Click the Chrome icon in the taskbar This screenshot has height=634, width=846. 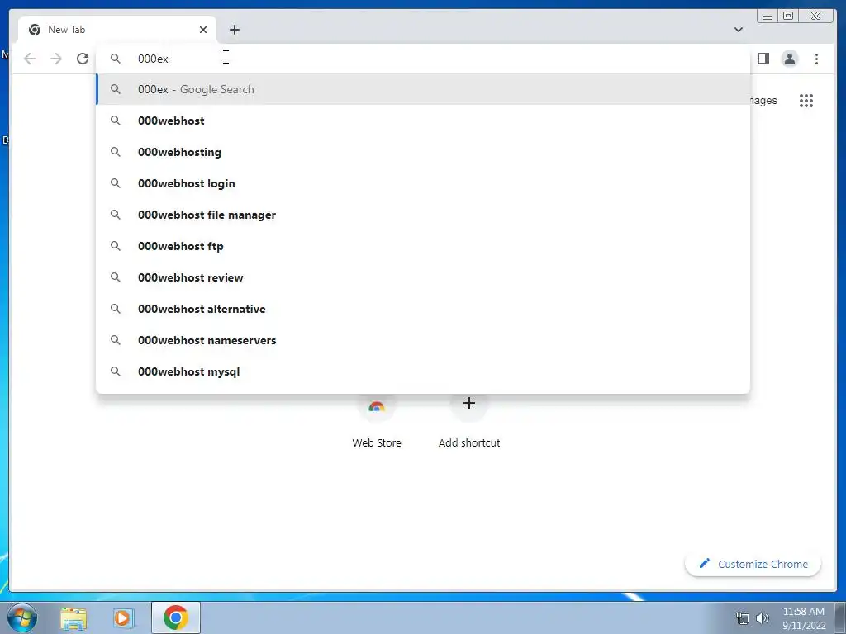point(176,617)
